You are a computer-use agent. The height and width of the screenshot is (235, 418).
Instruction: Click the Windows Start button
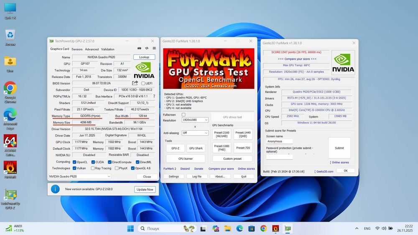130,228
